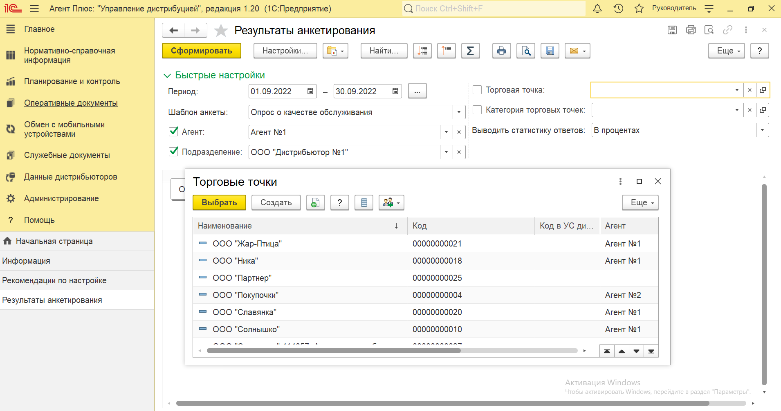Open Шаблон анкеты dropdown
This screenshot has height=411, width=781.
click(x=459, y=112)
